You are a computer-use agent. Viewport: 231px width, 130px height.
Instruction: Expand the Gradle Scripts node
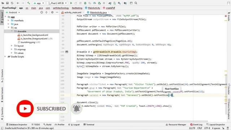(5, 56)
